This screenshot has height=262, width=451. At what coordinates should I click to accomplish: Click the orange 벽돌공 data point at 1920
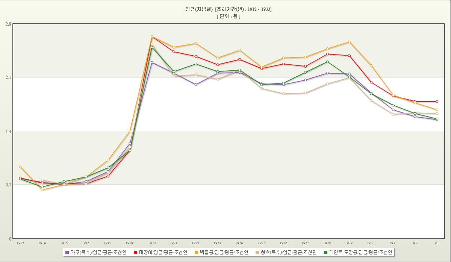(x=152, y=36)
